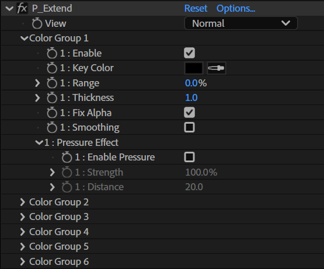Enable the stopwatch for 1 : Range
The width and height of the screenshot is (324, 269).
51,83
